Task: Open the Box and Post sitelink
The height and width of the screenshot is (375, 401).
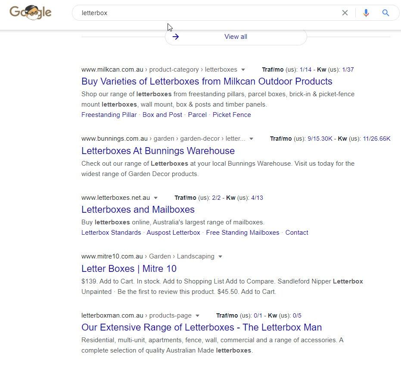Action: pyautogui.click(x=162, y=115)
